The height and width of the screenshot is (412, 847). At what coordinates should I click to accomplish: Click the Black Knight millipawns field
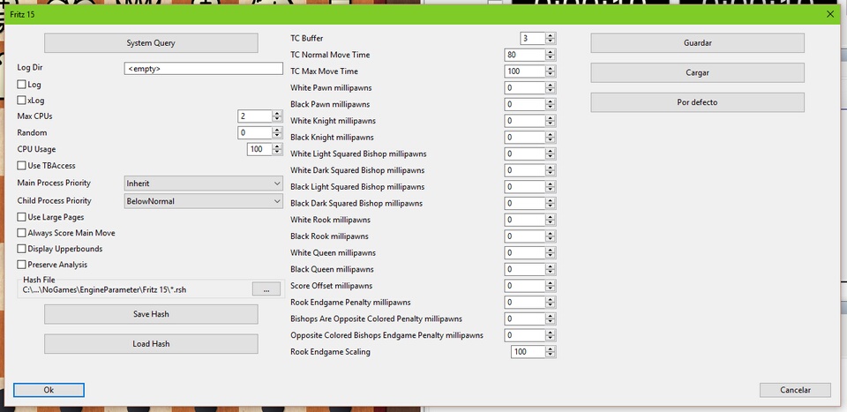(x=524, y=137)
